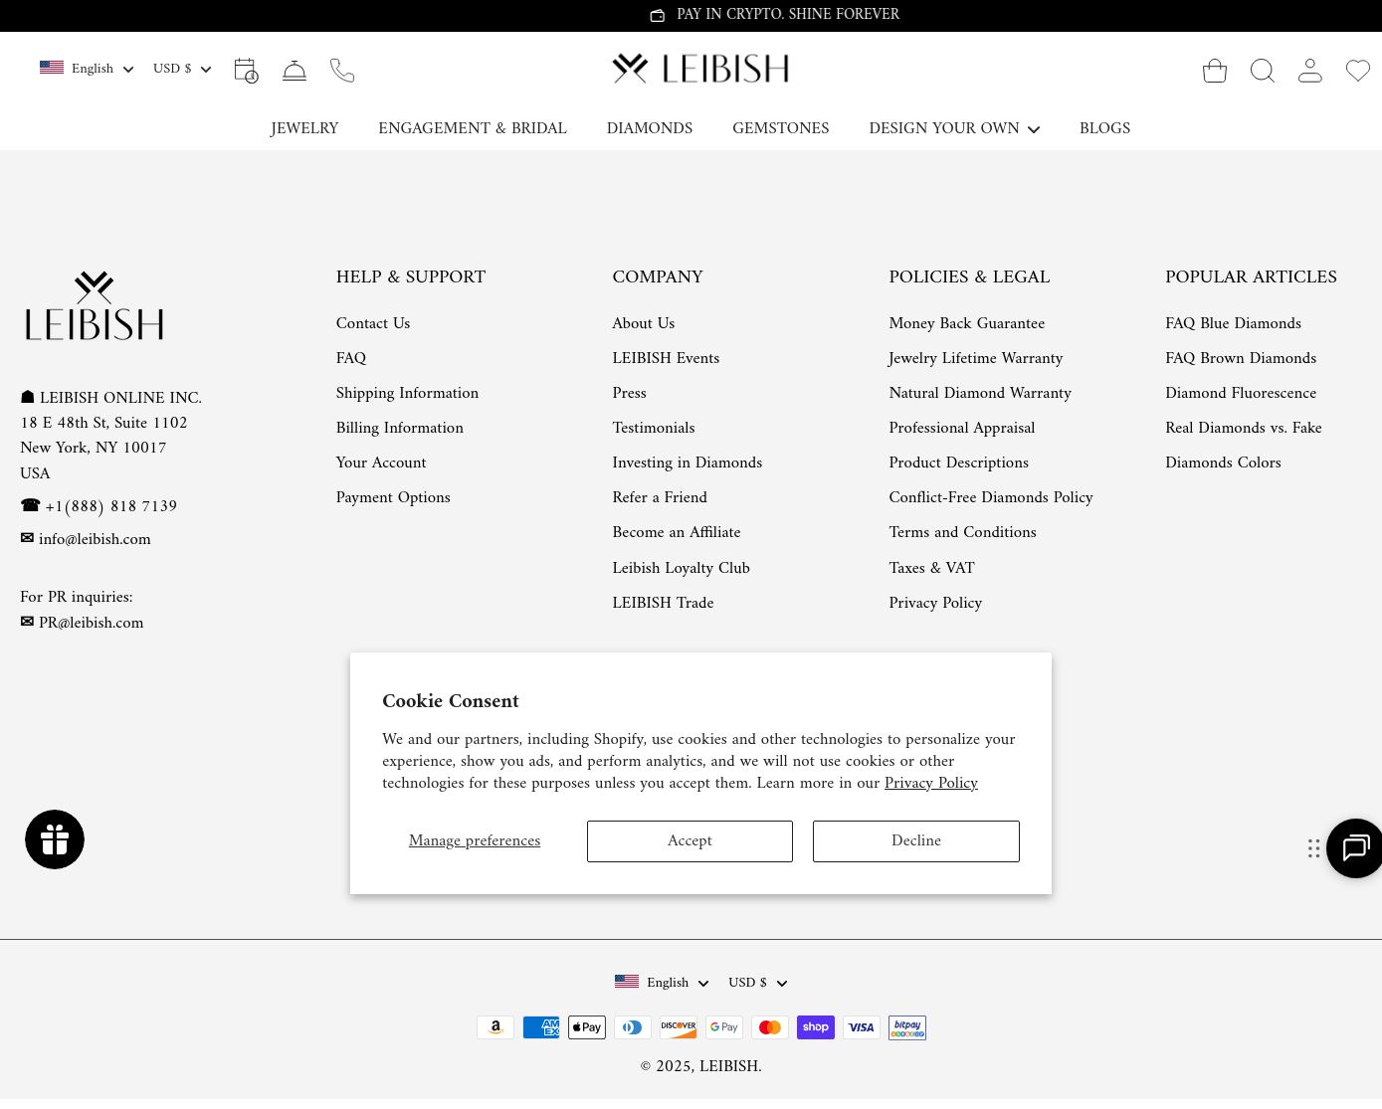The image size is (1382, 1109).
Task: Click the LEIBISH logo in the header
Action: coord(699,69)
